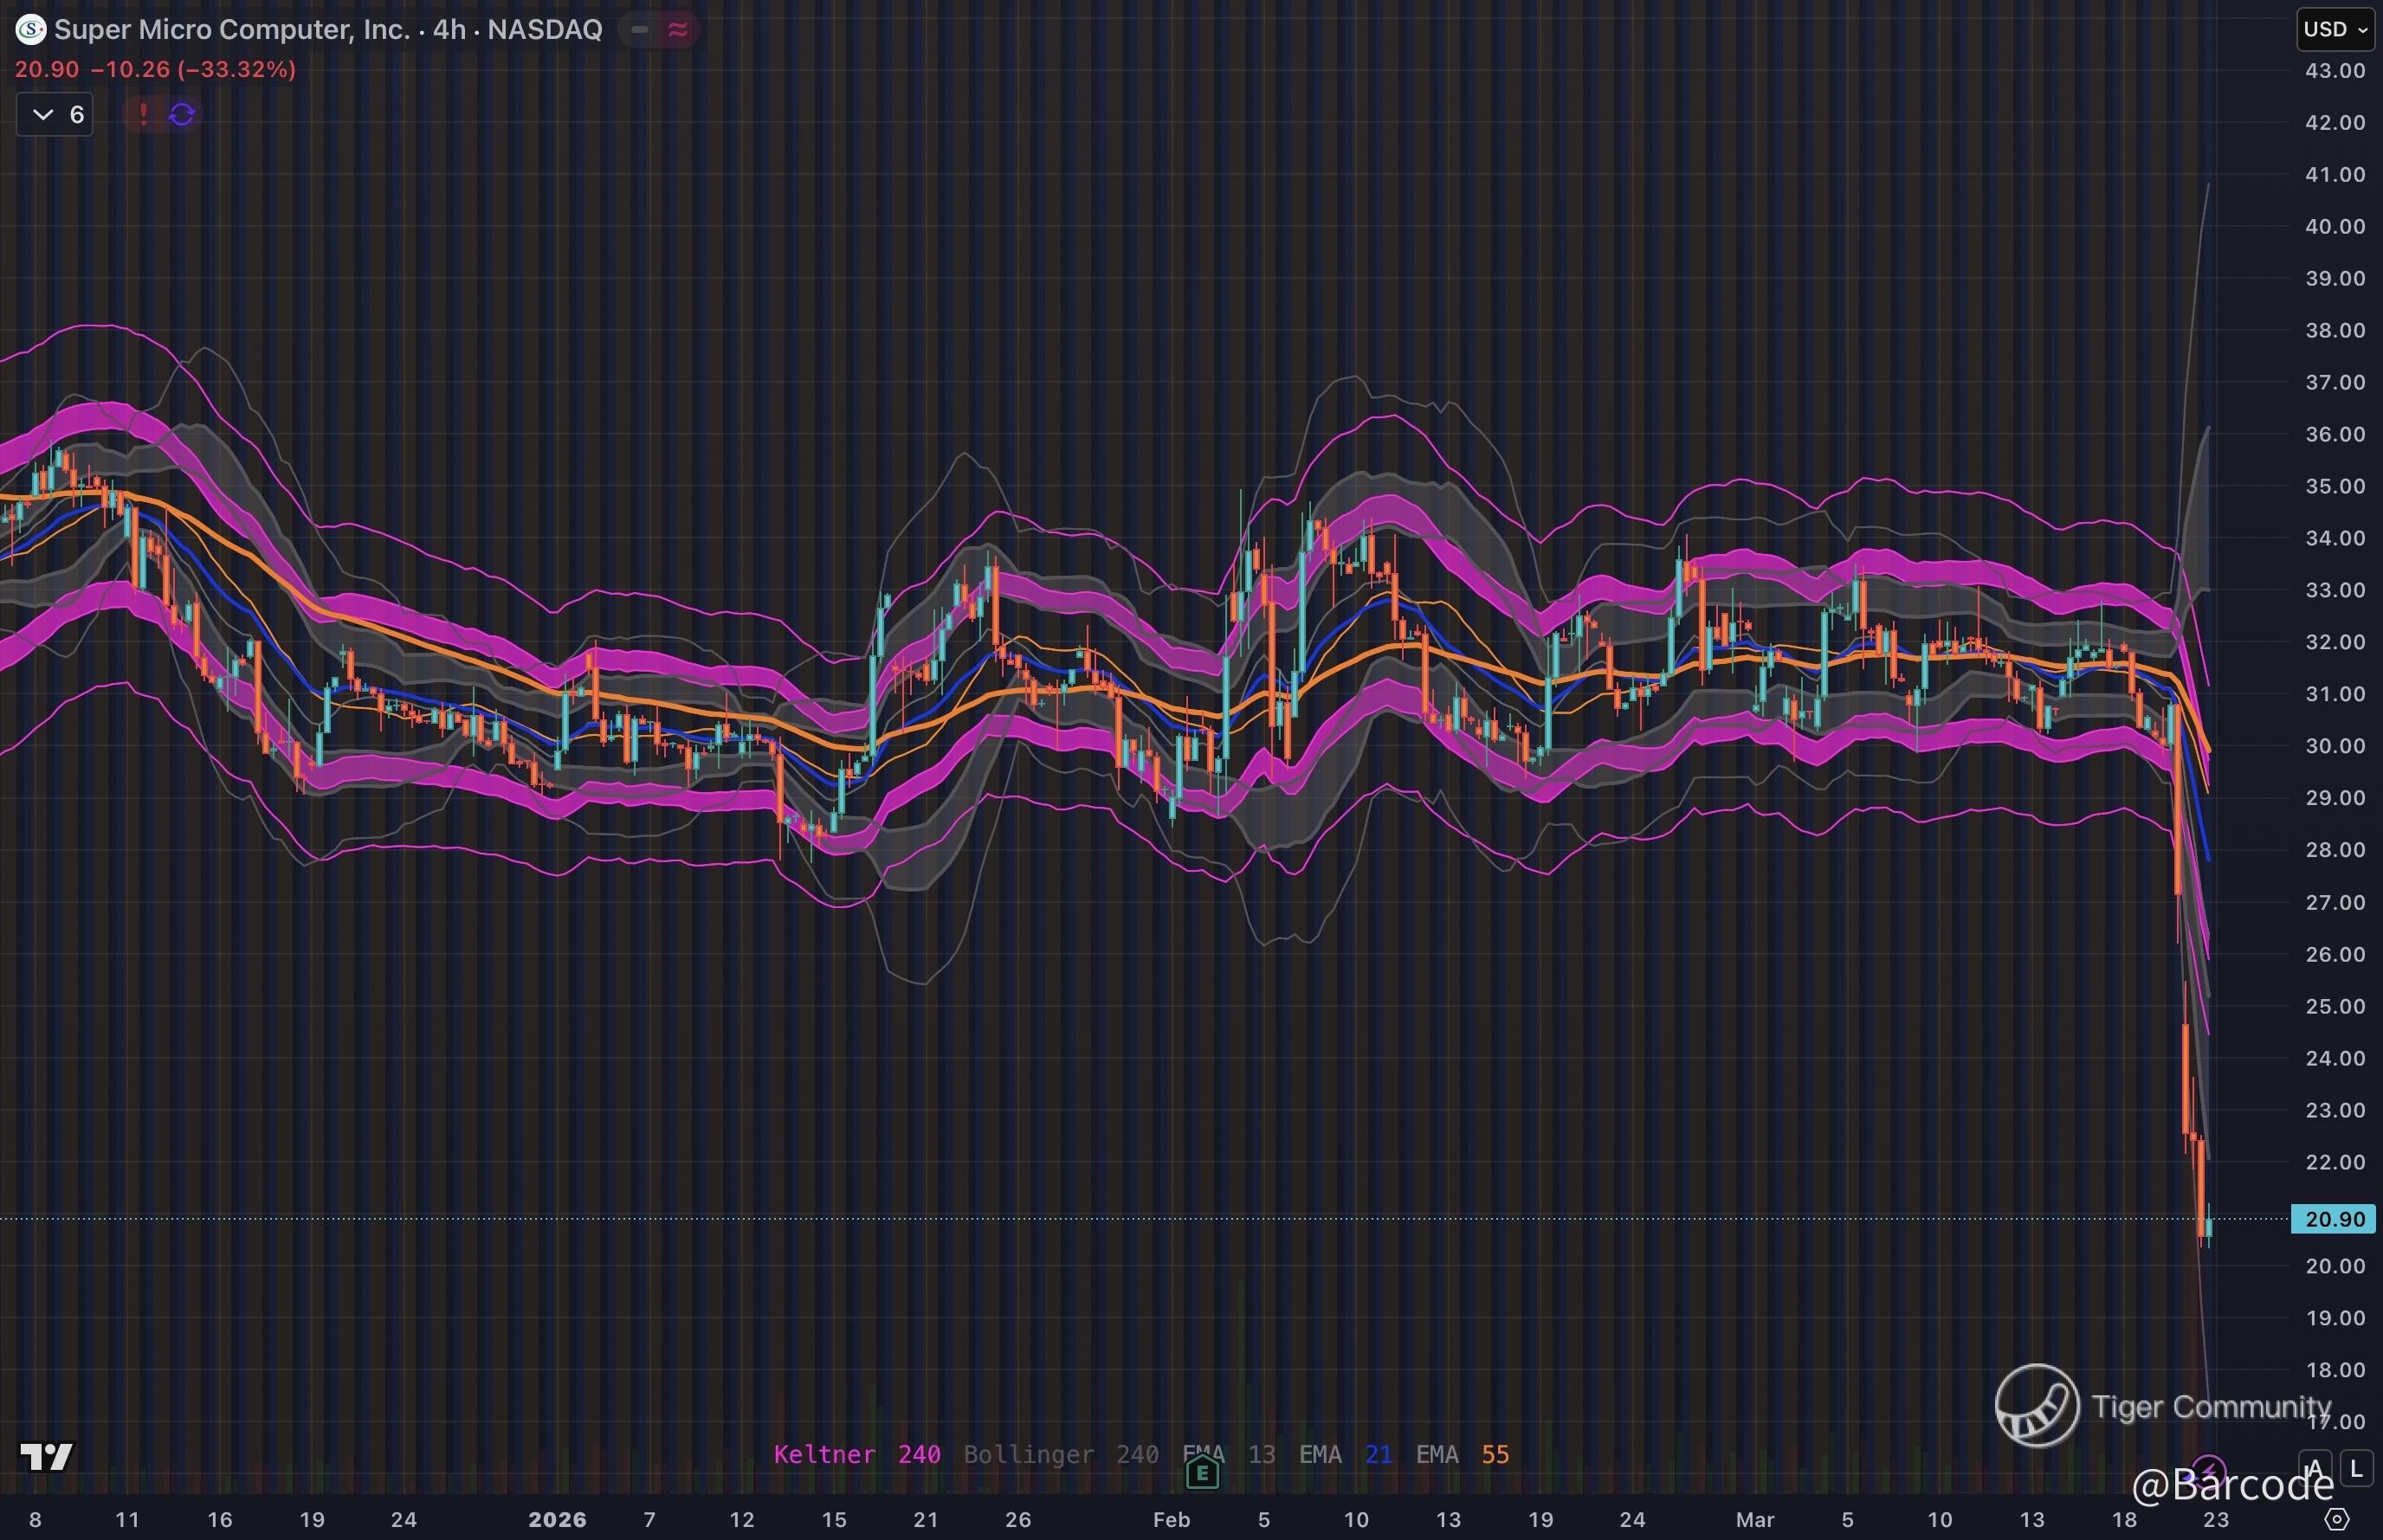Toggle auto scale A button
The height and width of the screenshot is (1540, 2383).
(2315, 1470)
